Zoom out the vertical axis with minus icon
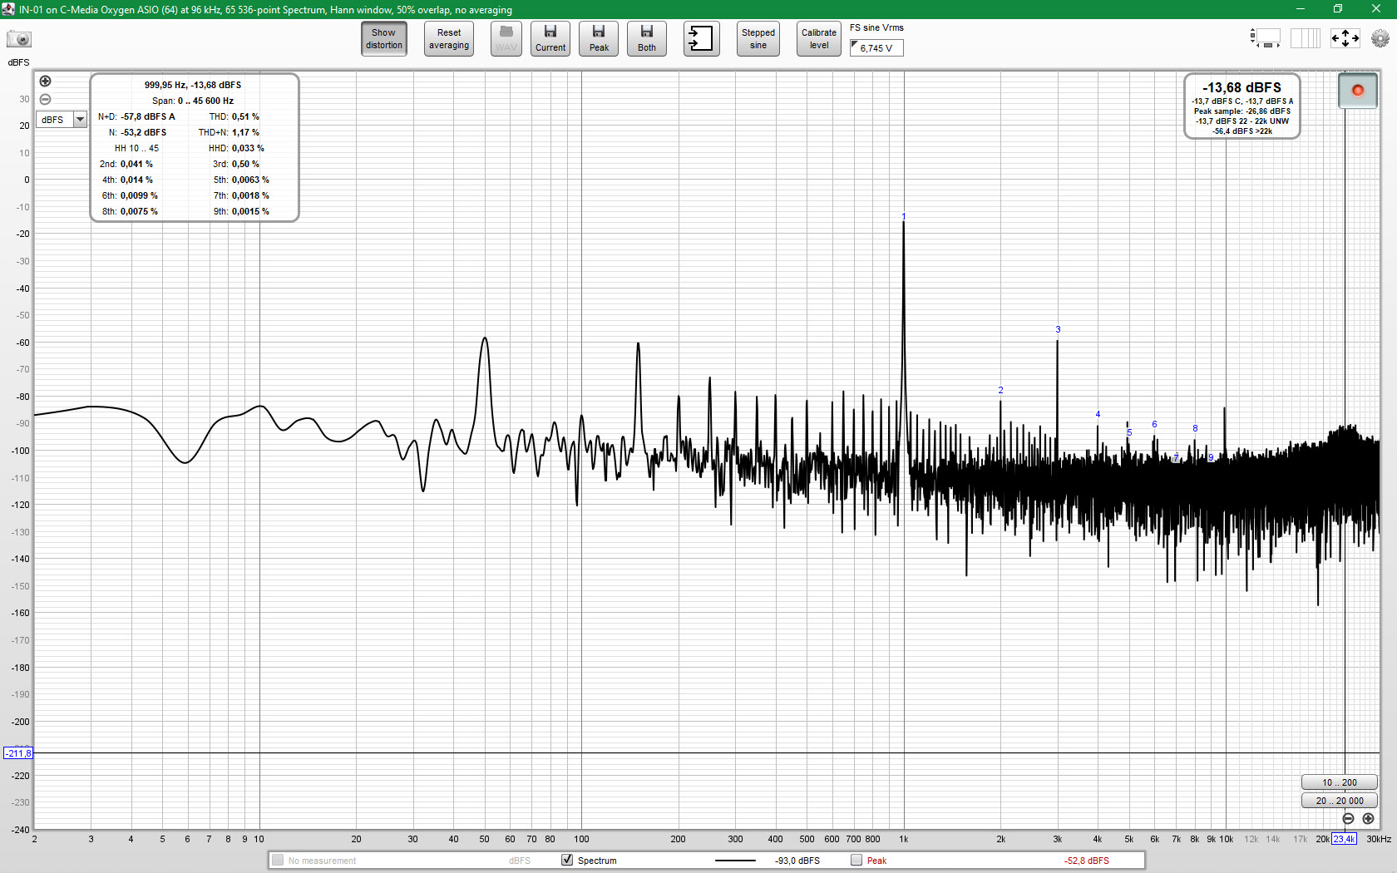The width and height of the screenshot is (1397, 873). pyautogui.click(x=46, y=99)
